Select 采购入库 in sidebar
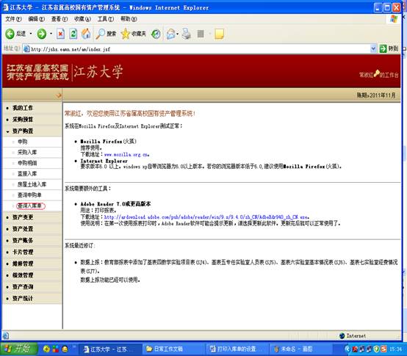 pos(27,152)
